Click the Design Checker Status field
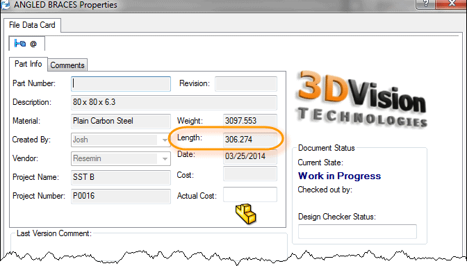467x266 pixels. coord(357,231)
